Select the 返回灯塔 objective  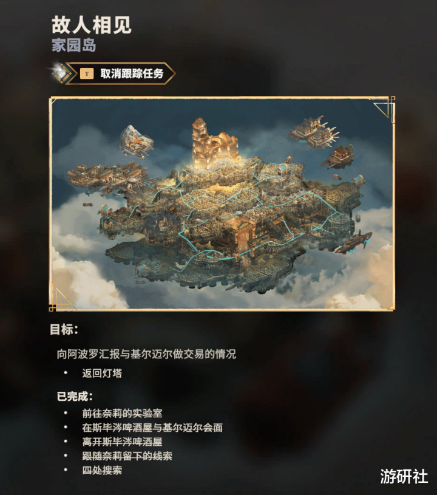click(102, 373)
